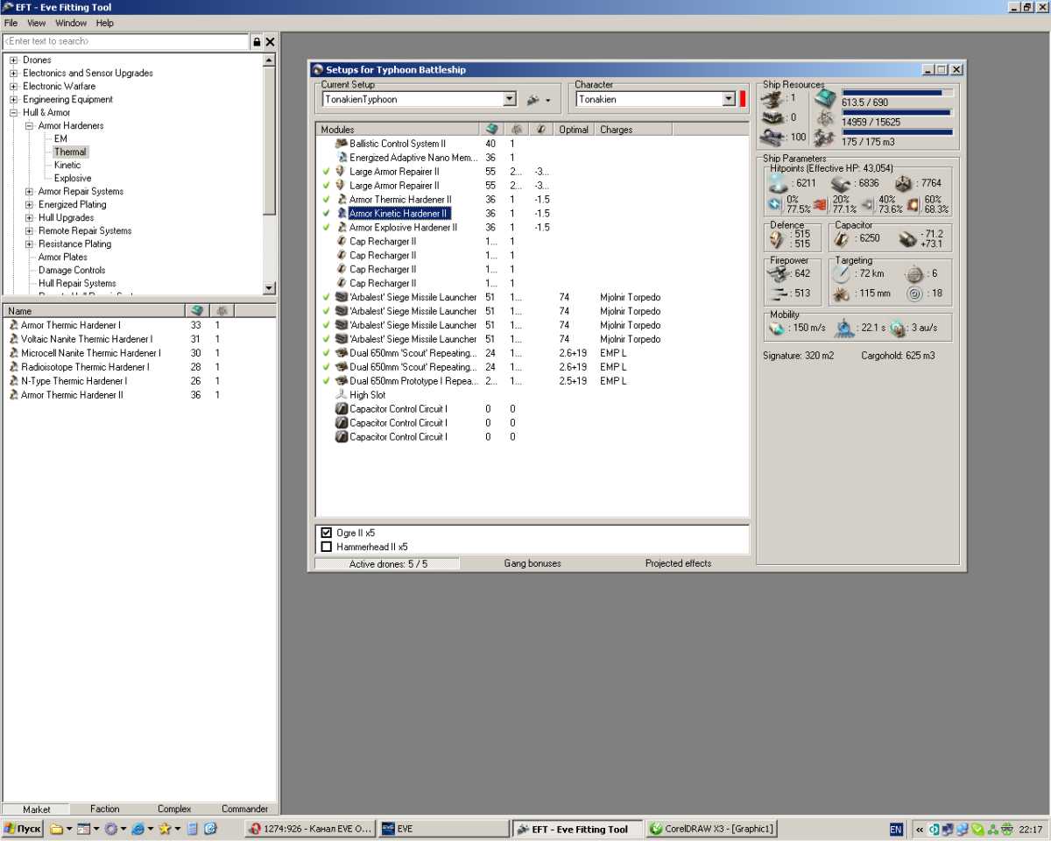1051x841 pixels.
Task: Click the setup tools icon next to Current Setup
Action: [533, 100]
